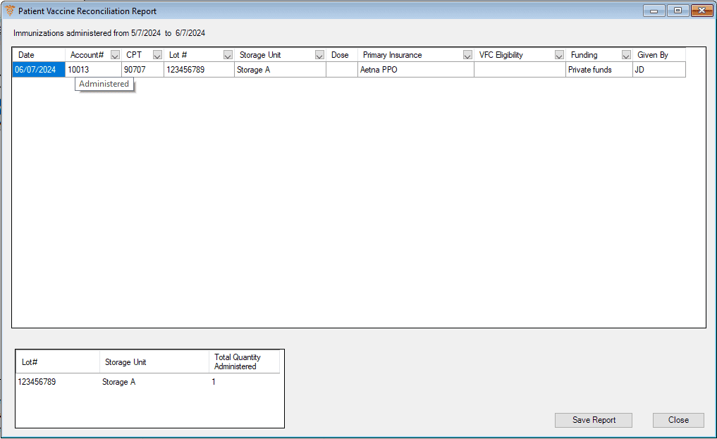This screenshot has height=439, width=717.
Task: Select the Total Quantity Administered header
Action: click(x=244, y=361)
